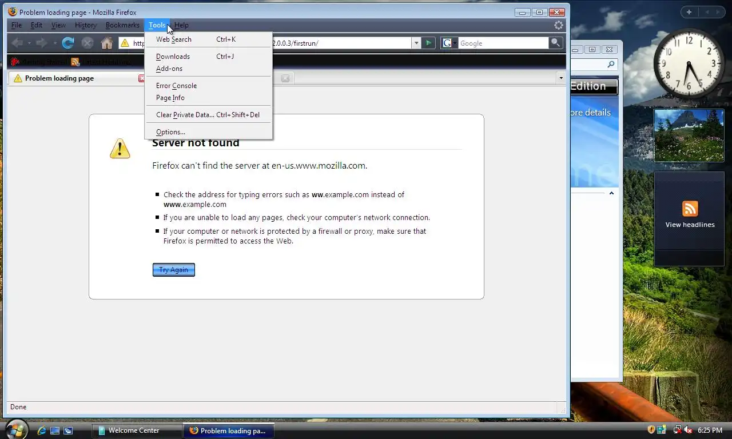732x439 pixels.
Task: Switch to Welcome Center taskbar button
Action: 137,430
